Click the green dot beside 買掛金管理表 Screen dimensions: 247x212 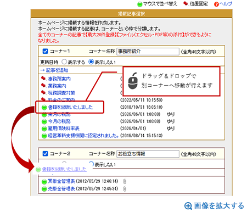(x=44, y=182)
